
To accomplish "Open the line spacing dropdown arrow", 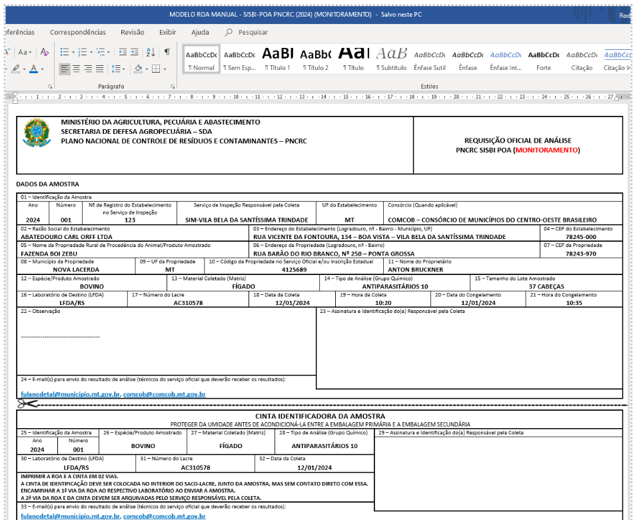I will click(x=123, y=69).
